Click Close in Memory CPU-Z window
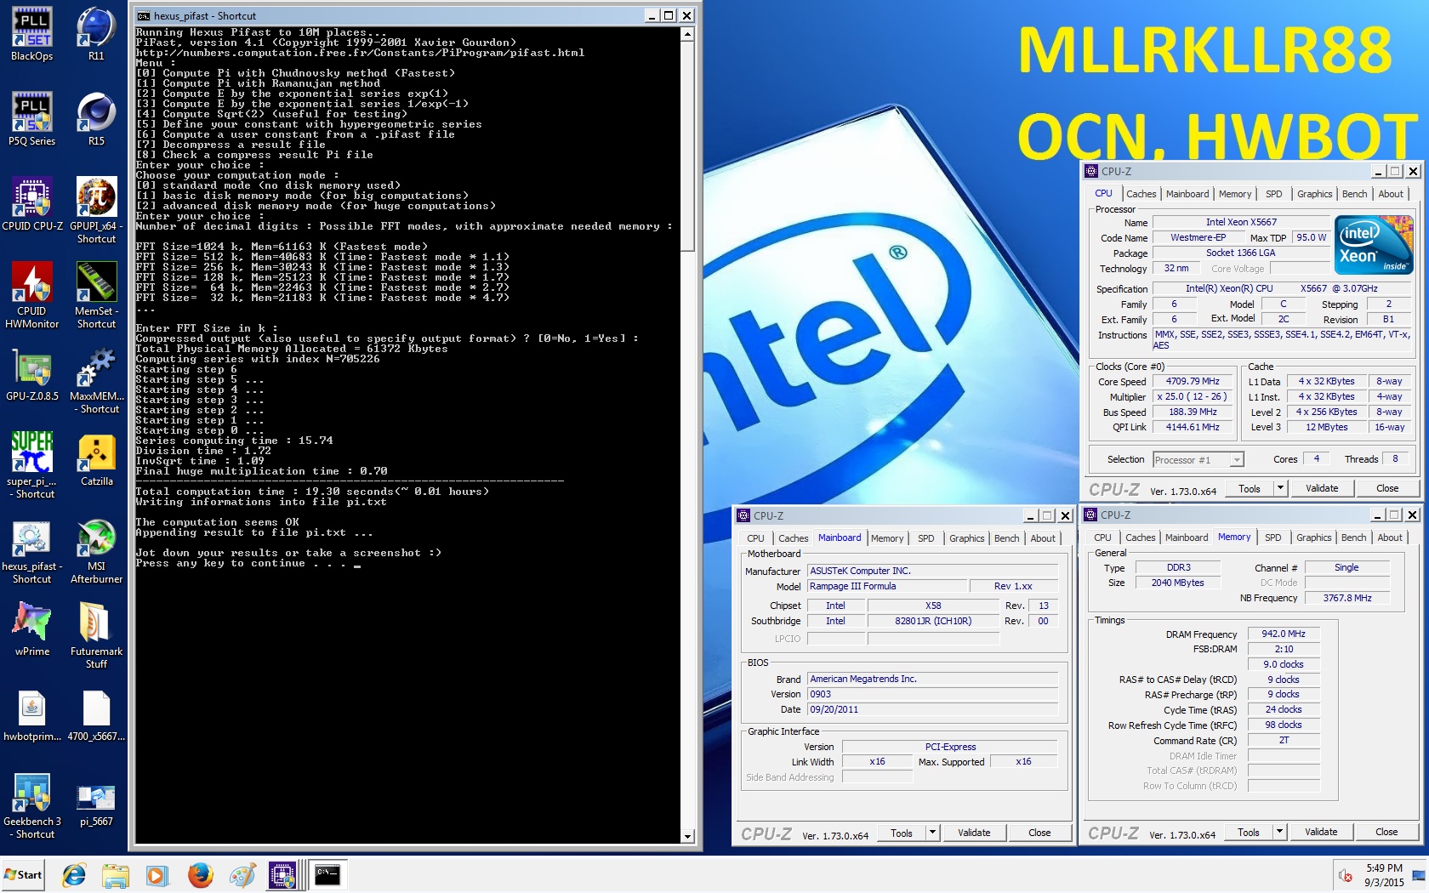Image resolution: width=1429 pixels, height=893 pixels. [x=1386, y=832]
